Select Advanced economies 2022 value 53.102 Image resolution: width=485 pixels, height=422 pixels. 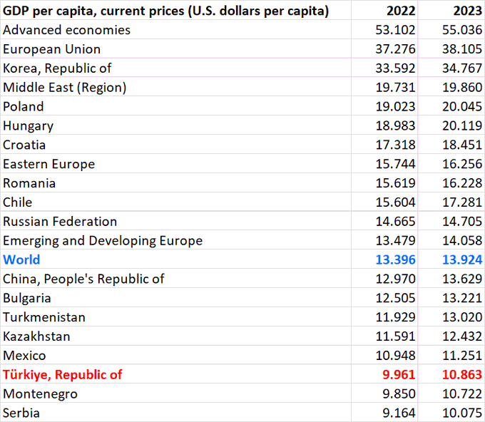click(395, 30)
